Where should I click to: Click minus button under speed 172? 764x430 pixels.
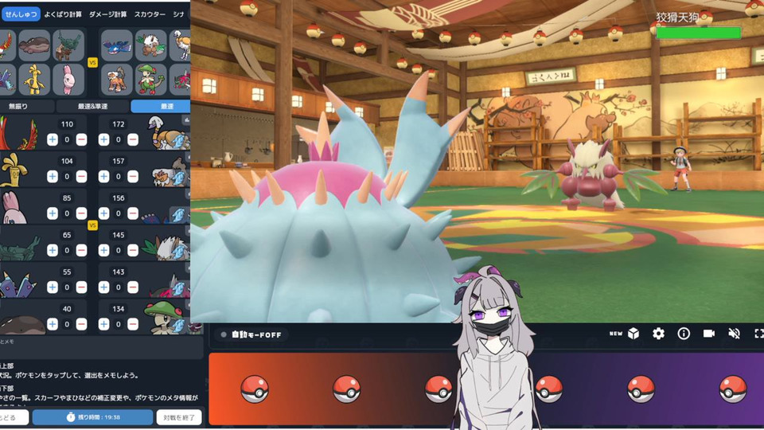(x=133, y=140)
